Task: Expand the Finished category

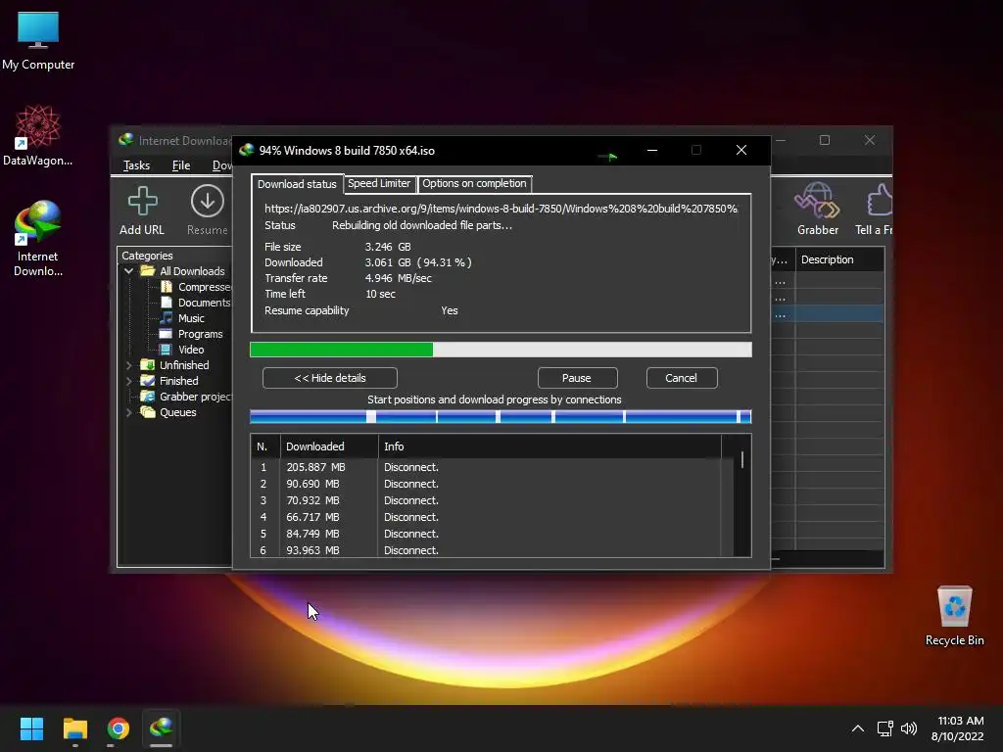Action: point(128,381)
